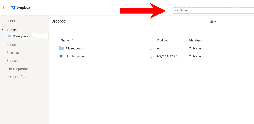Open the File requests folder row name

(x=74, y=48)
